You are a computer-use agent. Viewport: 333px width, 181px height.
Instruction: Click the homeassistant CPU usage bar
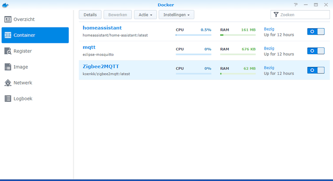coord(194,35)
